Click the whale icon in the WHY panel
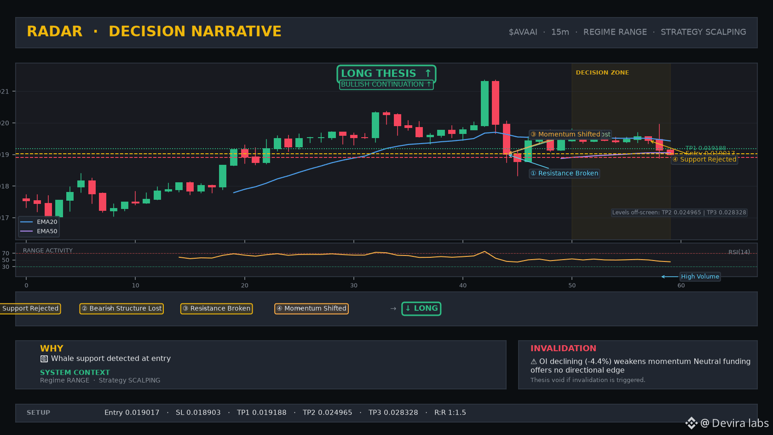 point(44,359)
